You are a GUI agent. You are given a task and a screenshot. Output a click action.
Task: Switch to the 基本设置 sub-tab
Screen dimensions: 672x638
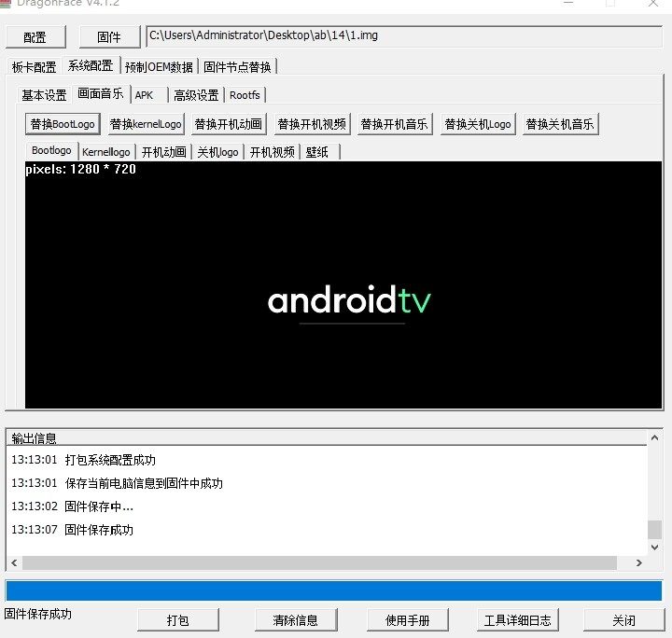click(44, 95)
